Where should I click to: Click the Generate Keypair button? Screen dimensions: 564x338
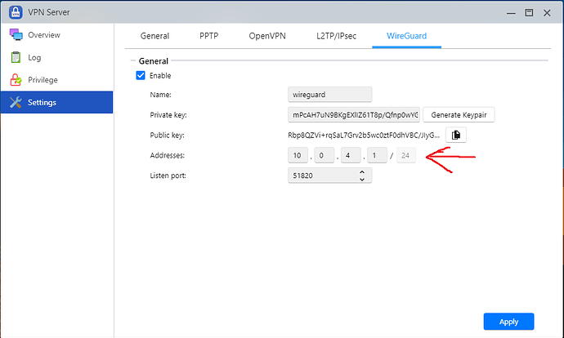pos(459,115)
